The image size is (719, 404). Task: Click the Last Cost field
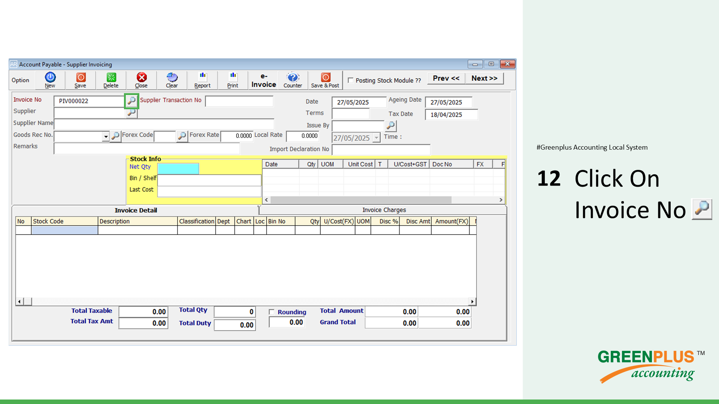click(209, 192)
